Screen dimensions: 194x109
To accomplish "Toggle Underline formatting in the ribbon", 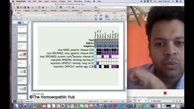I will 34,19.
